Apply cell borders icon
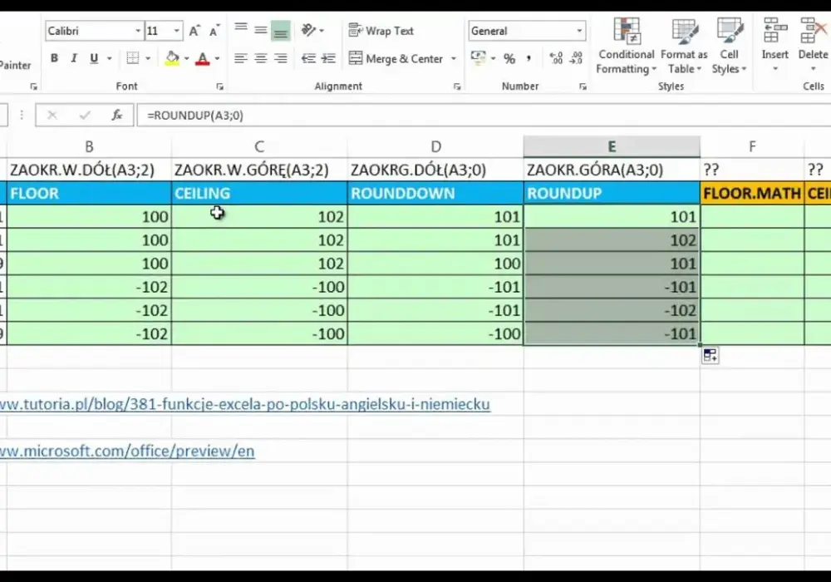The image size is (831, 582). point(132,58)
